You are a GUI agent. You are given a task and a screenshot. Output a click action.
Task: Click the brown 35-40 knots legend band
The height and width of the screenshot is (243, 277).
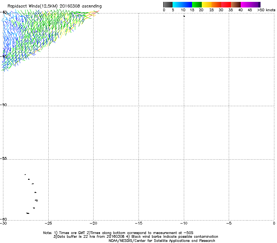click(x=236, y=4)
